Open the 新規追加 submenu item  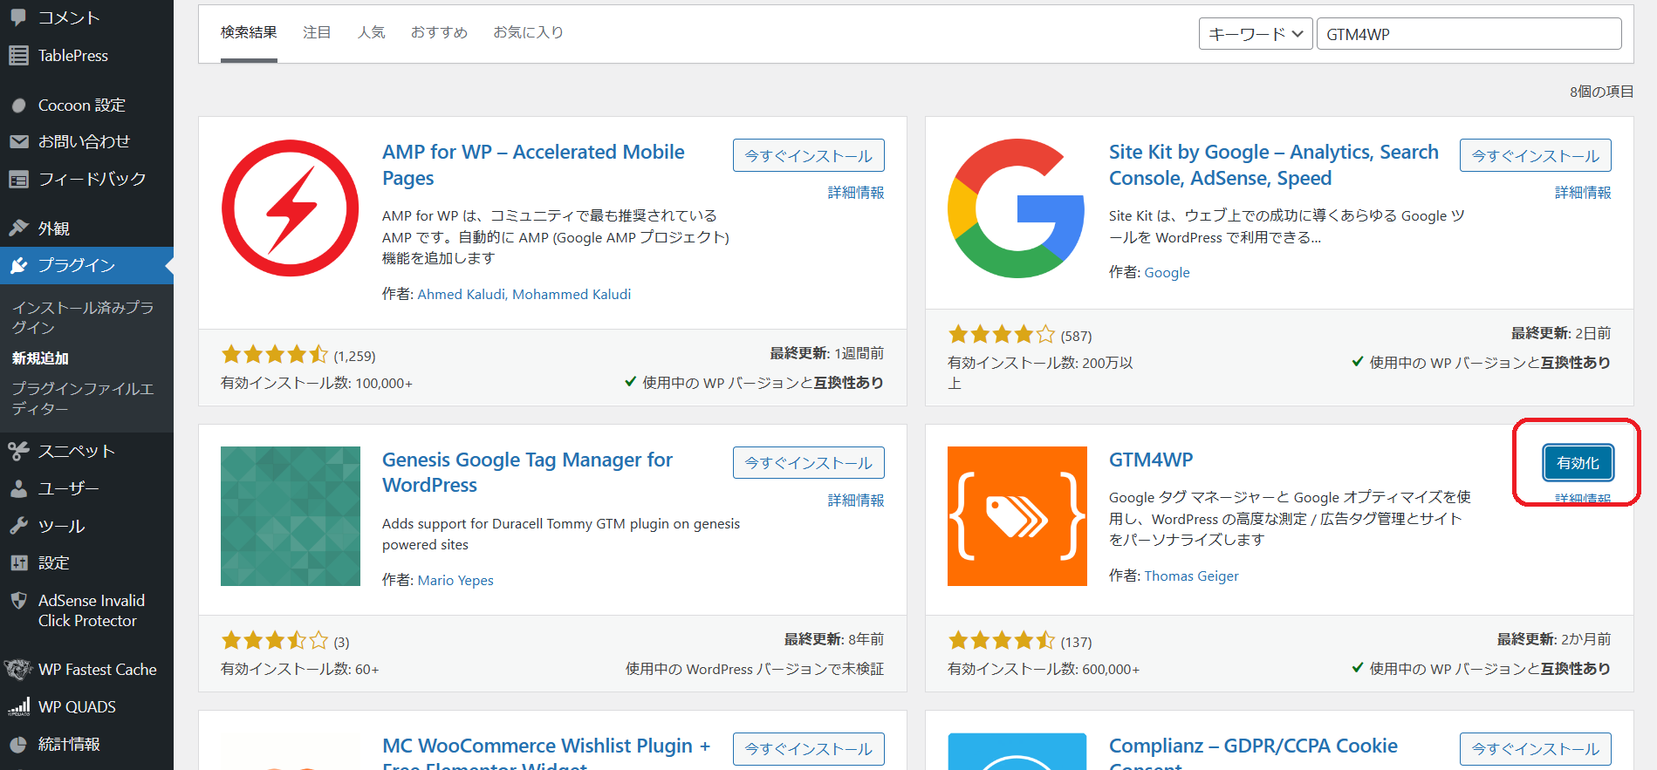point(40,358)
